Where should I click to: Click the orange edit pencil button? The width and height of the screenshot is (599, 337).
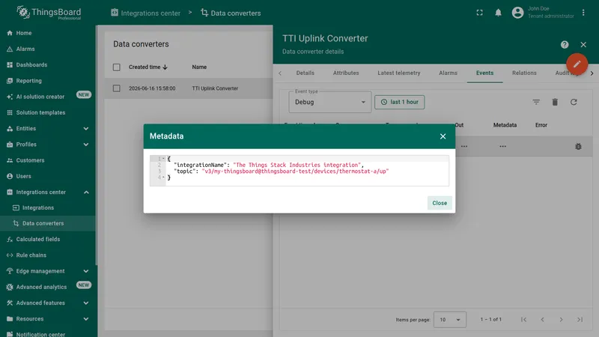click(x=577, y=64)
